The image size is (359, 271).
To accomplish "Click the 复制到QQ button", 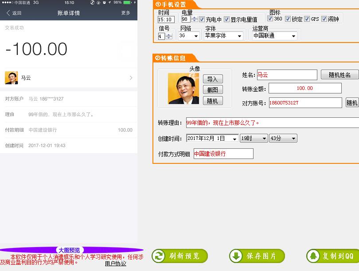I will (333, 256).
